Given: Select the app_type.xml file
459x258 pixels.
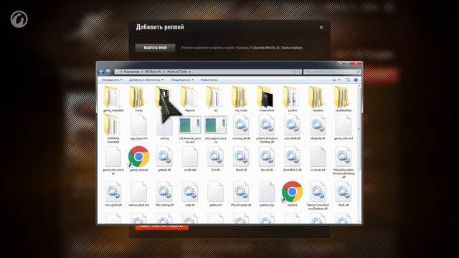Looking at the screenshot, I should pos(138,128).
